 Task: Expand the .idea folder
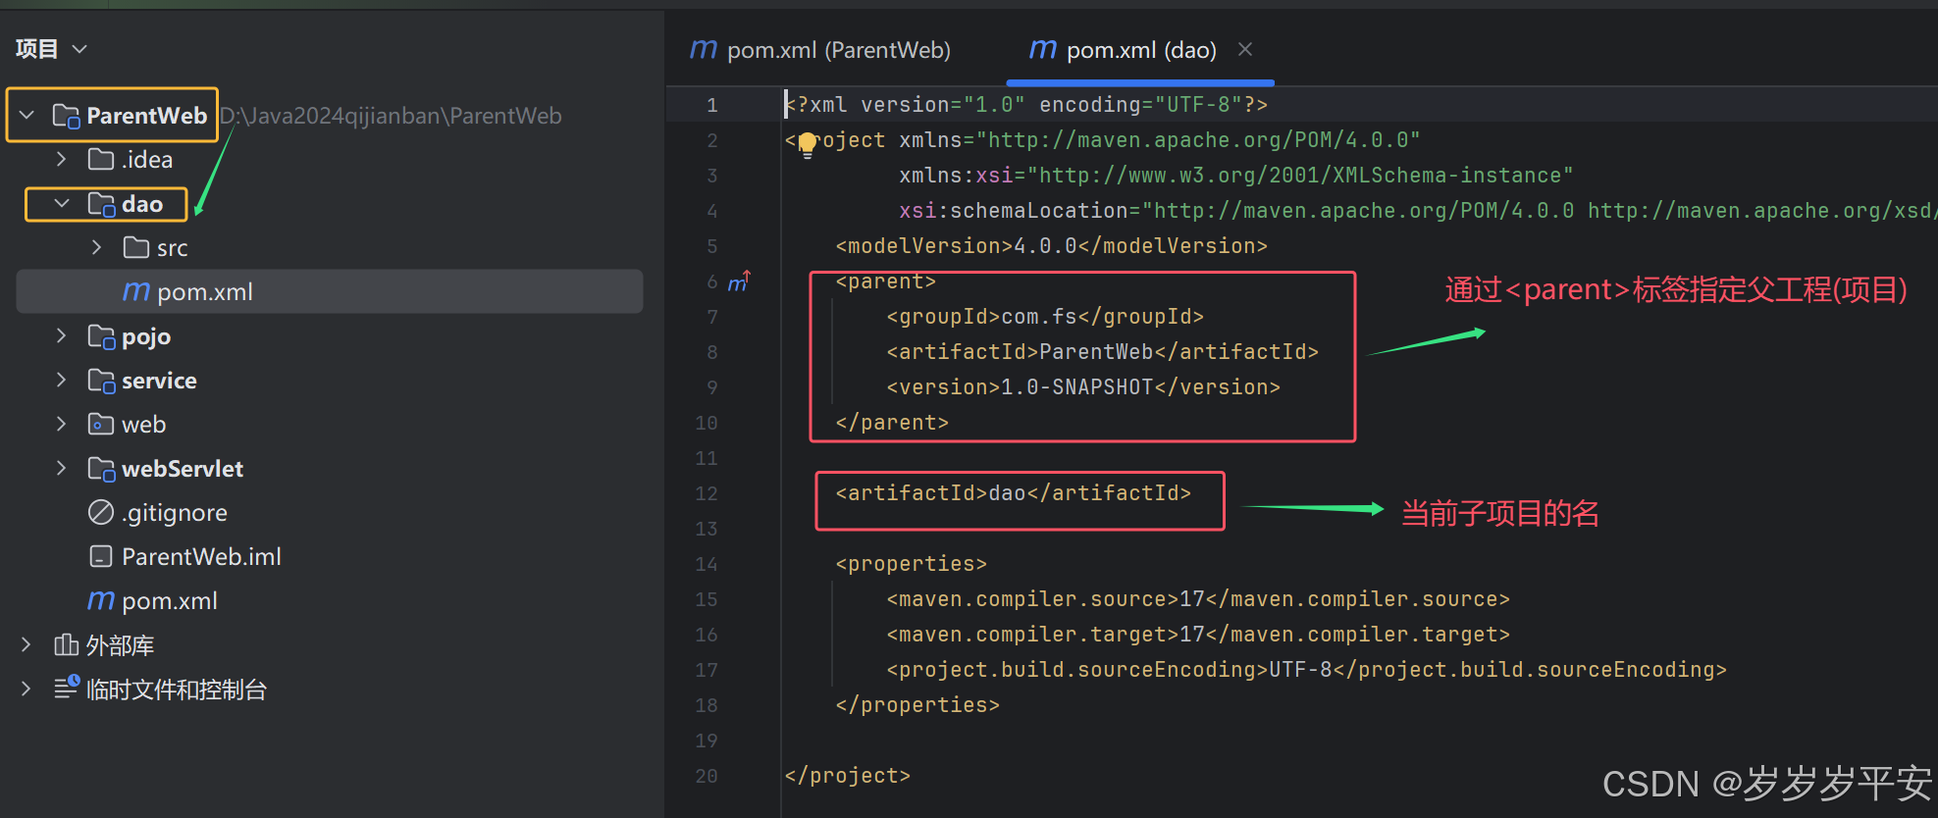point(62,159)
